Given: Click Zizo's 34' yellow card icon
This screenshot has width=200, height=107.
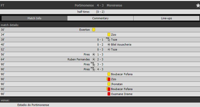Looking at the screenshot, I should [x=109, y=35].
